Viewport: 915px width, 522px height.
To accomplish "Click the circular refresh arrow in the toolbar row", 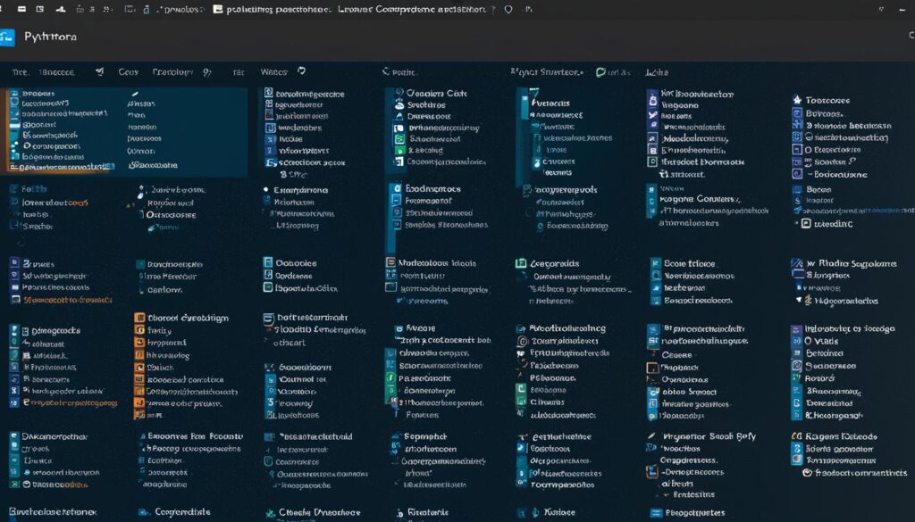I will [301, 71].
